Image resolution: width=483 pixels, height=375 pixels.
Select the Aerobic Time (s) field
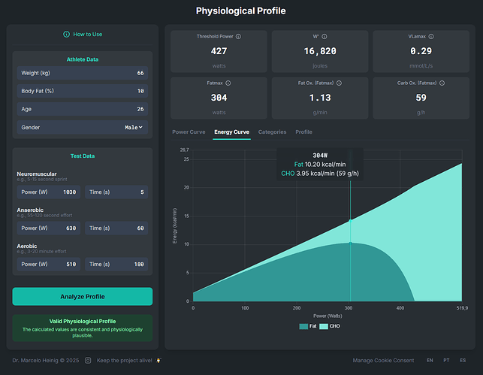[116, 264]
